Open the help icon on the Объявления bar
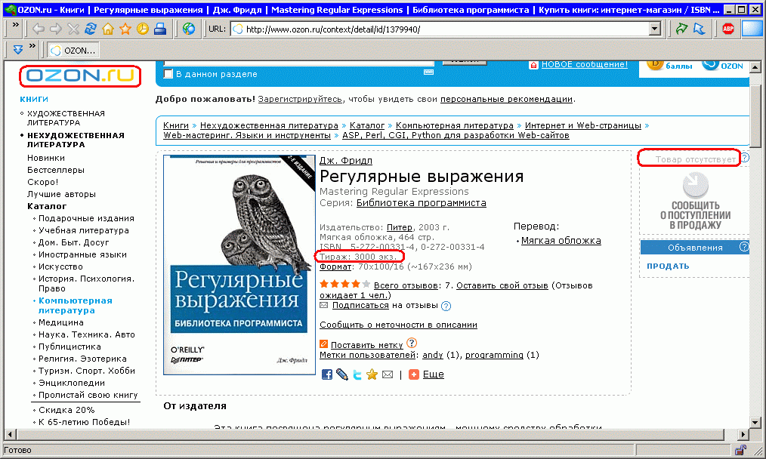The height and width of the screenshot is (459, 766). point(743,247)
